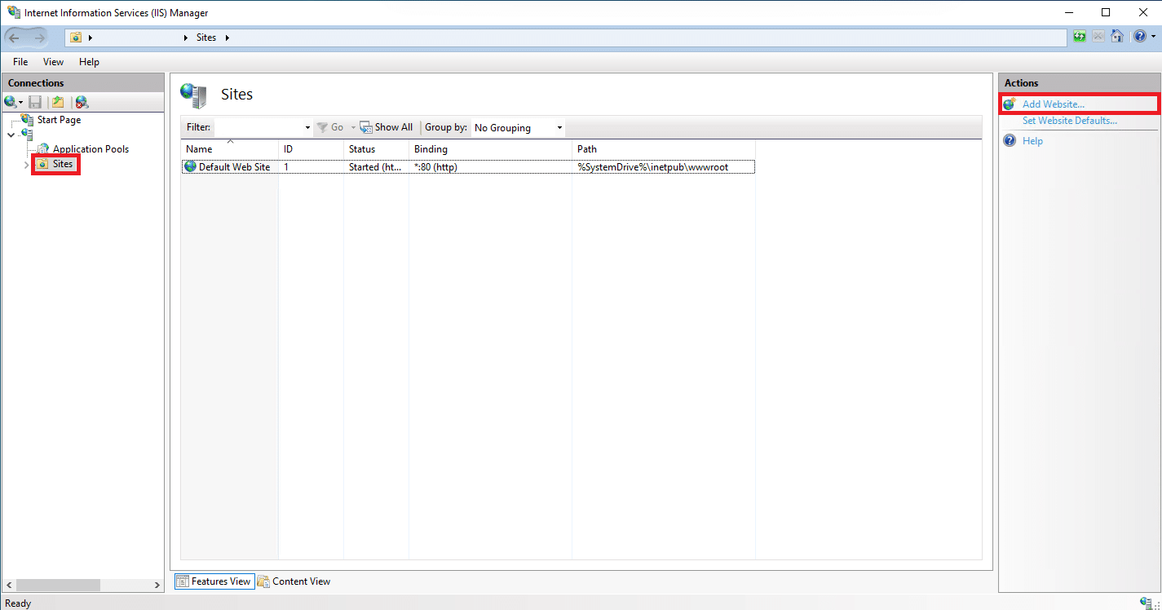Click the Delete Connection icon

tap(82, 102)
